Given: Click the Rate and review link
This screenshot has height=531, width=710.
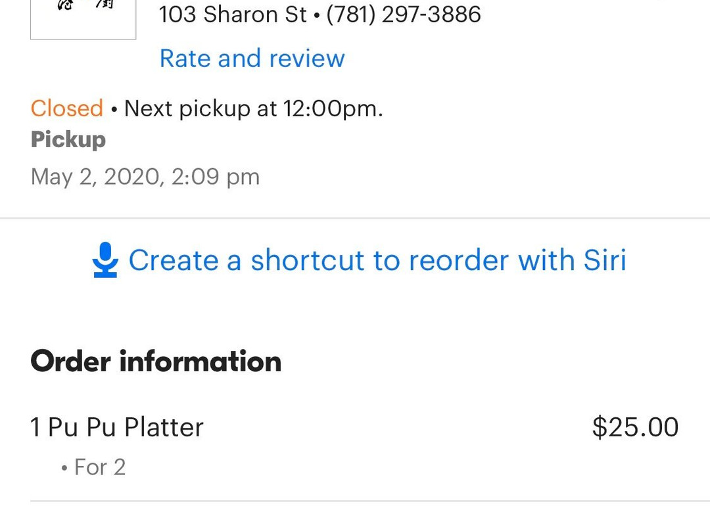Looking at the screenshot, I should point(252,58).
